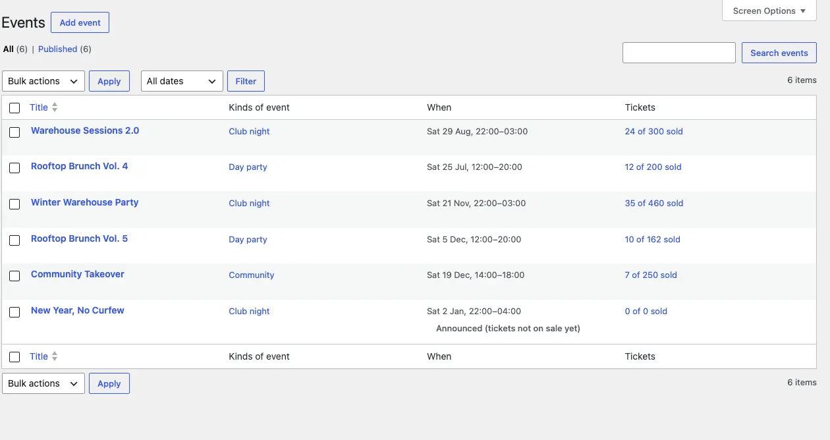
Task: Expand the All dates filter dropdown
Action: [x=182, y=81]
